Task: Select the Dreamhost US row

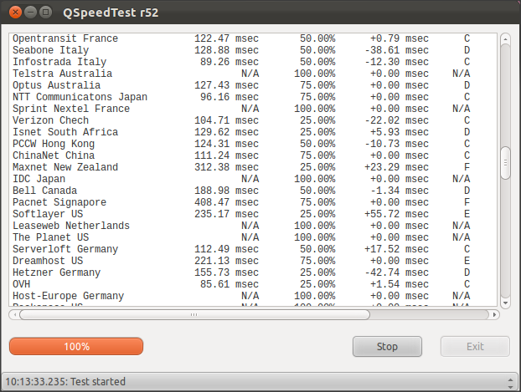Action: 252,261
